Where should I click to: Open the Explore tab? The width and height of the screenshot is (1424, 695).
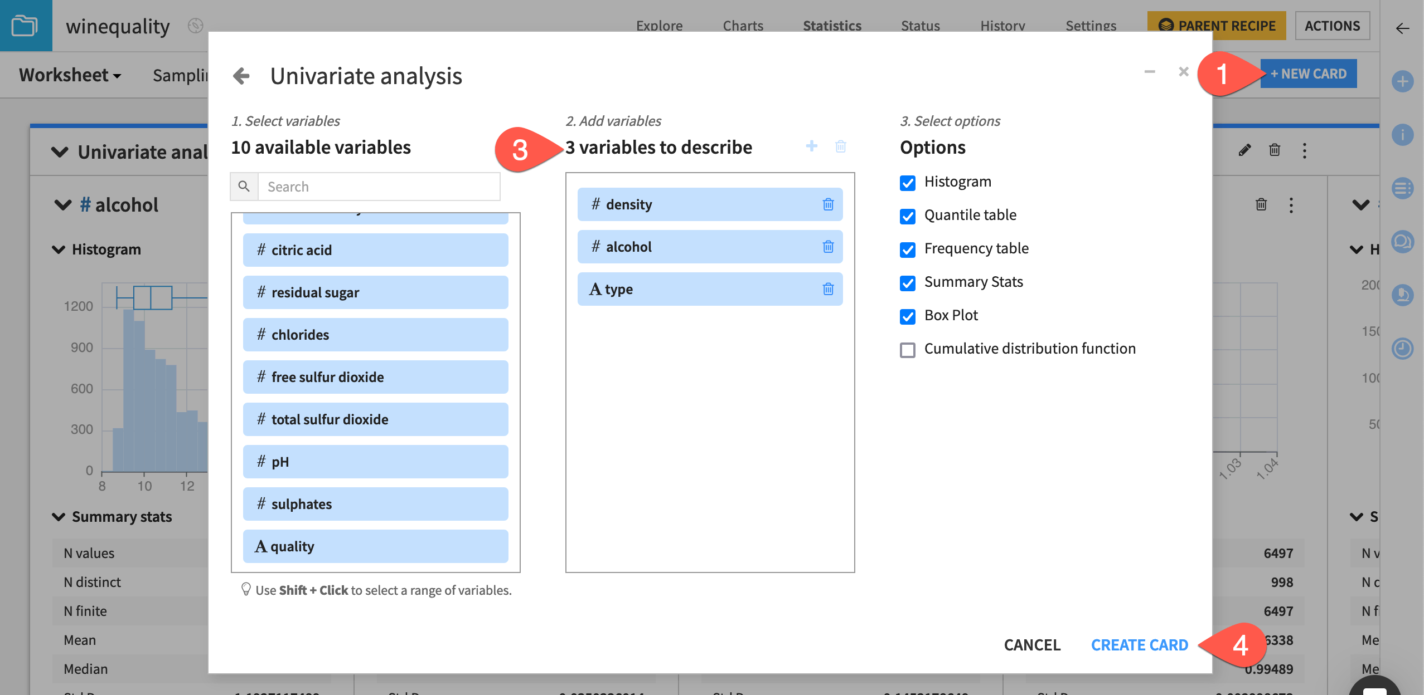click(660, 26)
